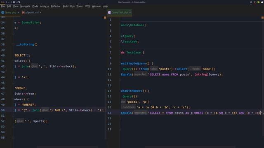Image resolution: width=264 pixels, height=148 pixels.
Task: Switch to the Query.php editor tab
Action: 10,12
